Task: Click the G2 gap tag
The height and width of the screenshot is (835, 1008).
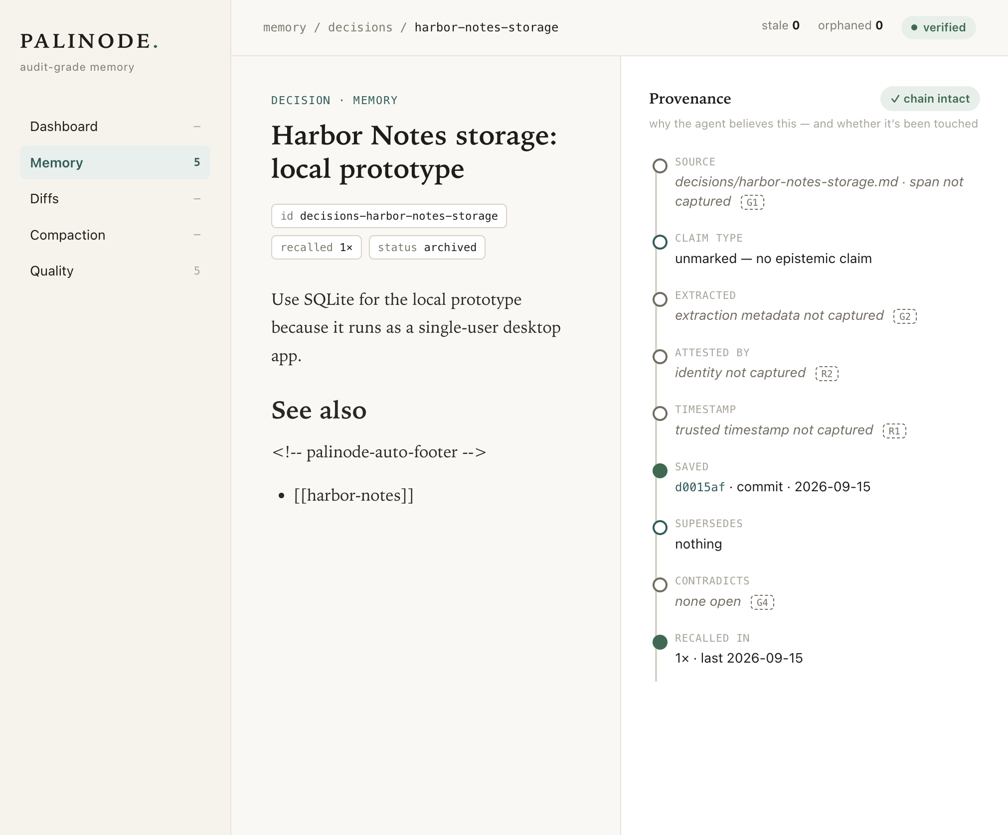Action: tap(905, 316)
